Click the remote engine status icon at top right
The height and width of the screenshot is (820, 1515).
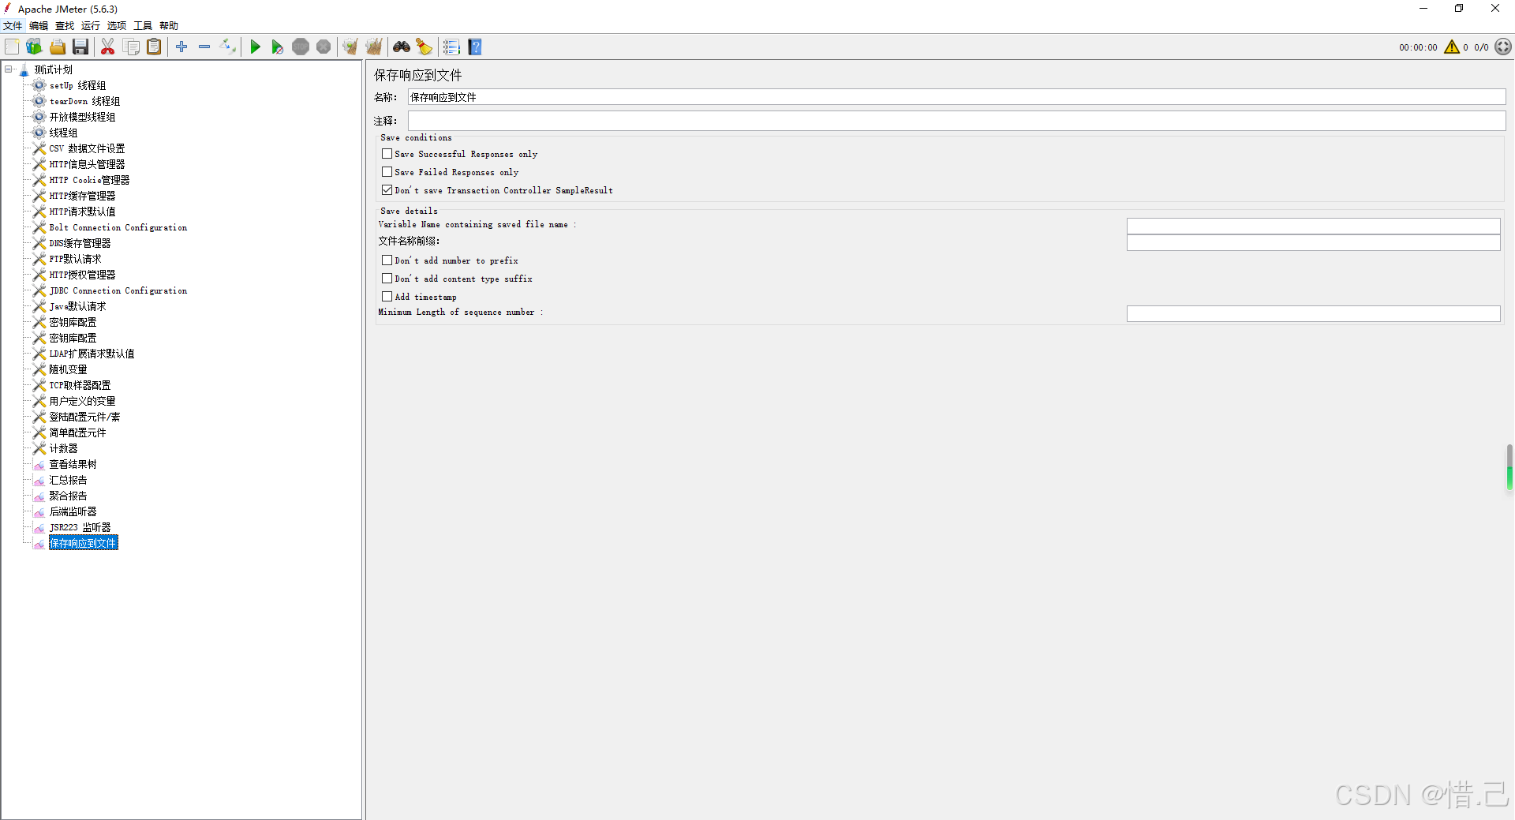[x=1503, y=47]
